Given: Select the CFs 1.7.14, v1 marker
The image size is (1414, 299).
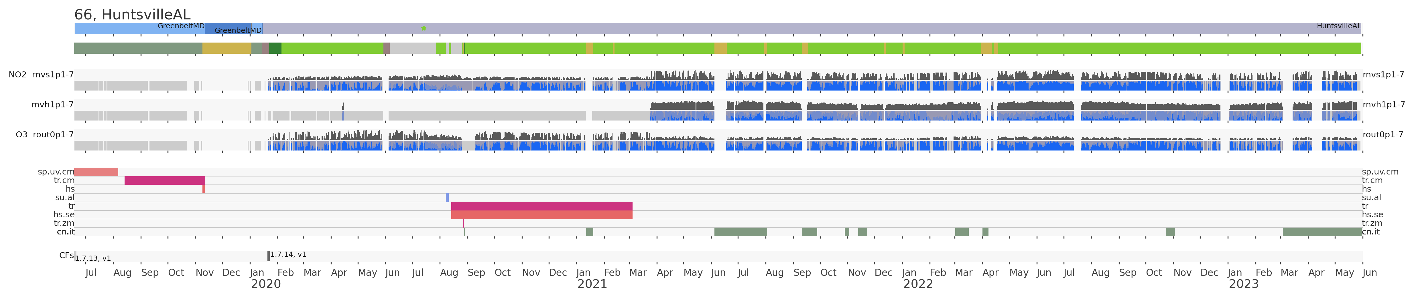Looking at the screenshot, I should click(268, 256).
